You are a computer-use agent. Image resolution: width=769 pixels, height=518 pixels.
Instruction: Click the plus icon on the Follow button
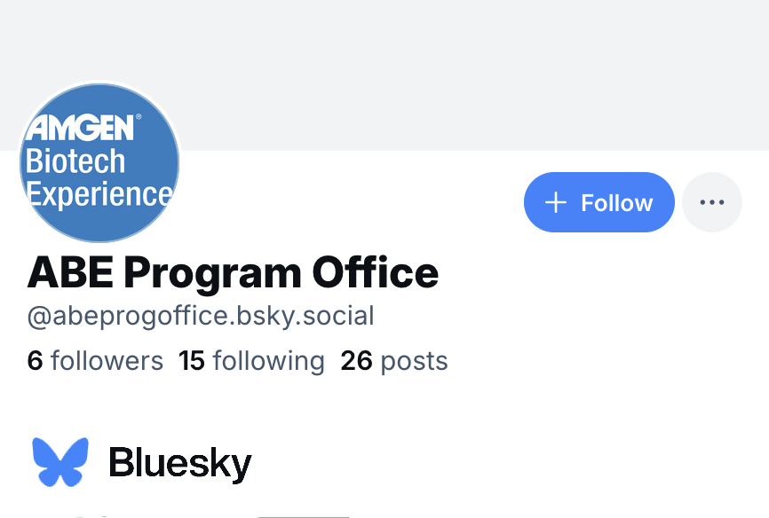[556, 202]
